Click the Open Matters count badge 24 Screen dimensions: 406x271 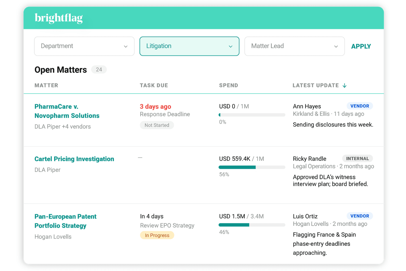99,70
